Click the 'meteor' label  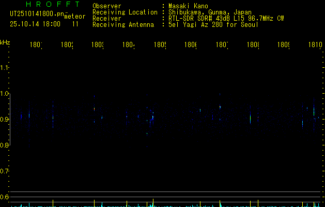(75, 17)
